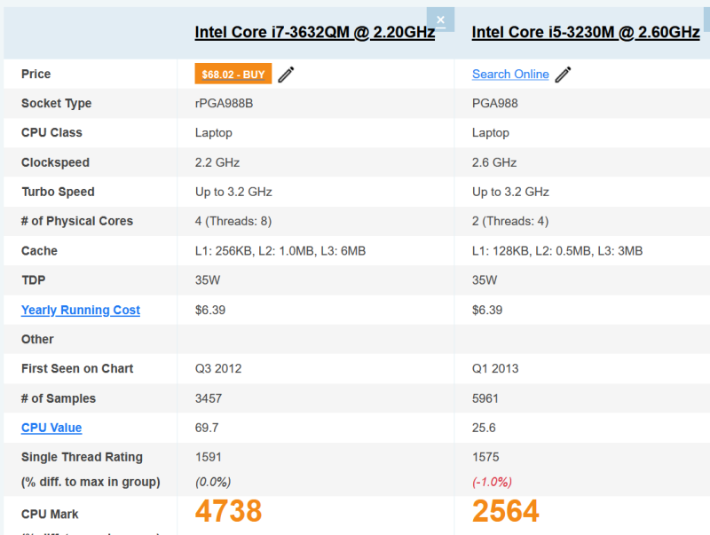Click the 1591 single thread rating
The height and width of the screenshot is (535, 710).
(x=209, y=457)
